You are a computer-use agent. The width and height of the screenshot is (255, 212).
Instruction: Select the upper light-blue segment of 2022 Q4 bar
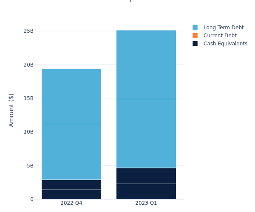coord(71,96)
